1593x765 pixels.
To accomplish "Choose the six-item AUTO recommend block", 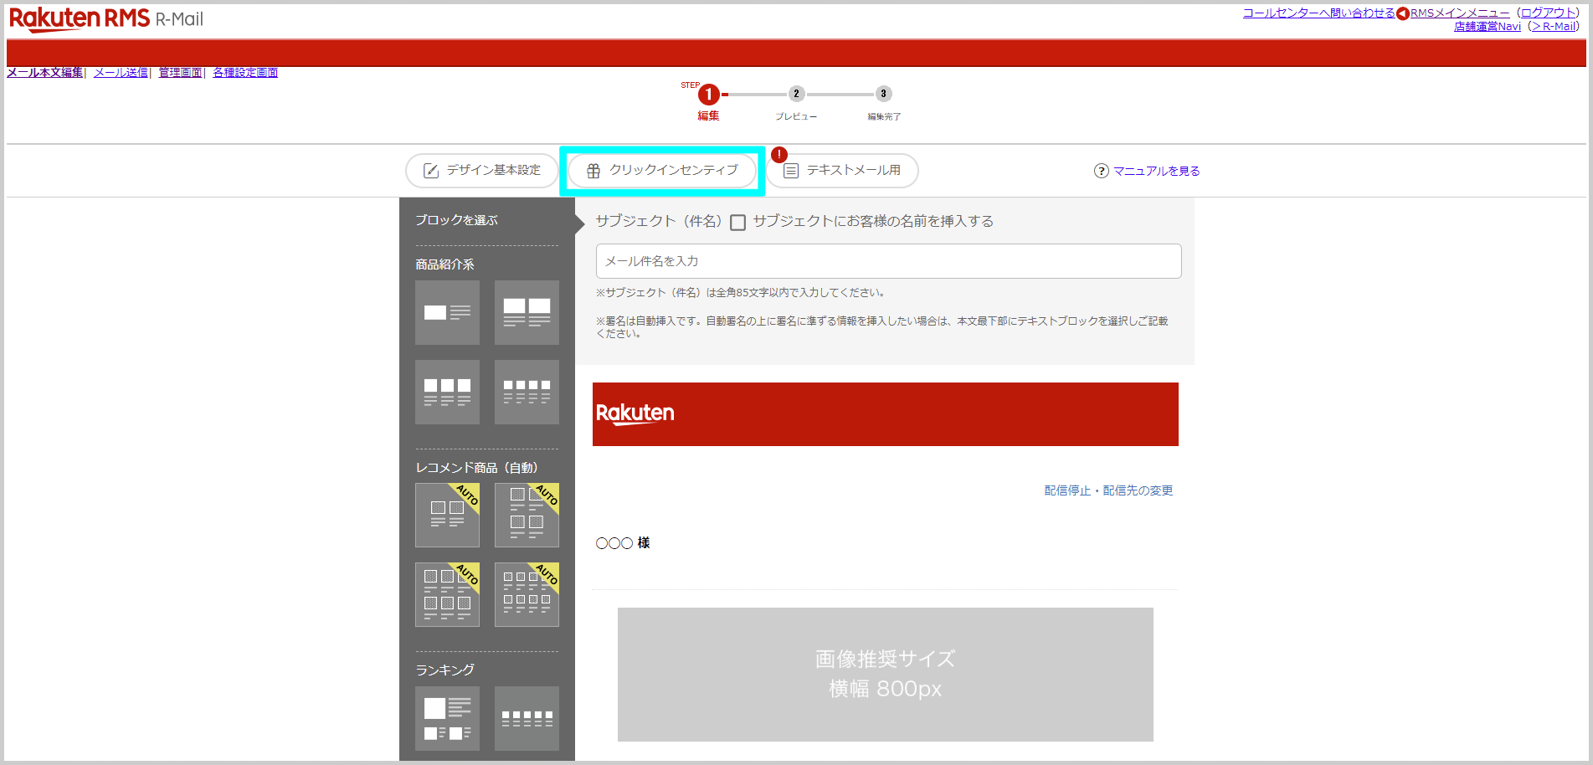I will 447,594.
